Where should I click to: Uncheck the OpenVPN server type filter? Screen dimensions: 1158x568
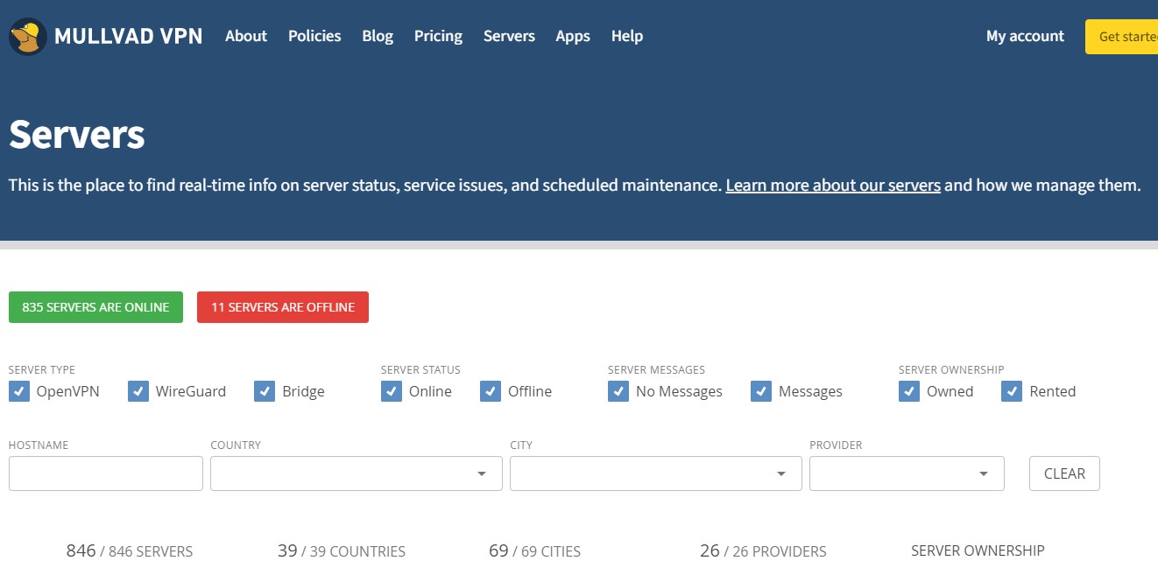click(19, 391)
